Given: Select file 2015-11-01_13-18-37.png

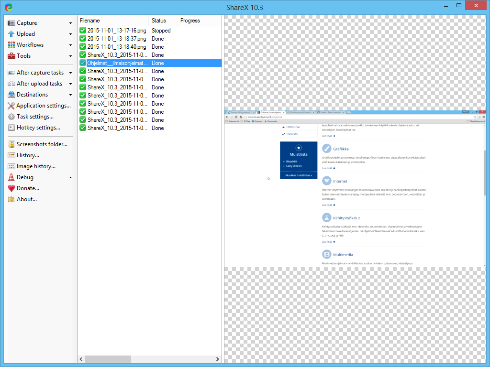Looking at the screenshot, I should coord(117,39).
